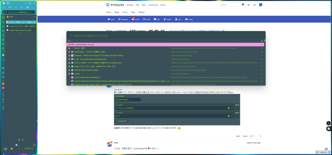Open notifications bell icon
Screen dimensions: 332x155
click(248, 5)
